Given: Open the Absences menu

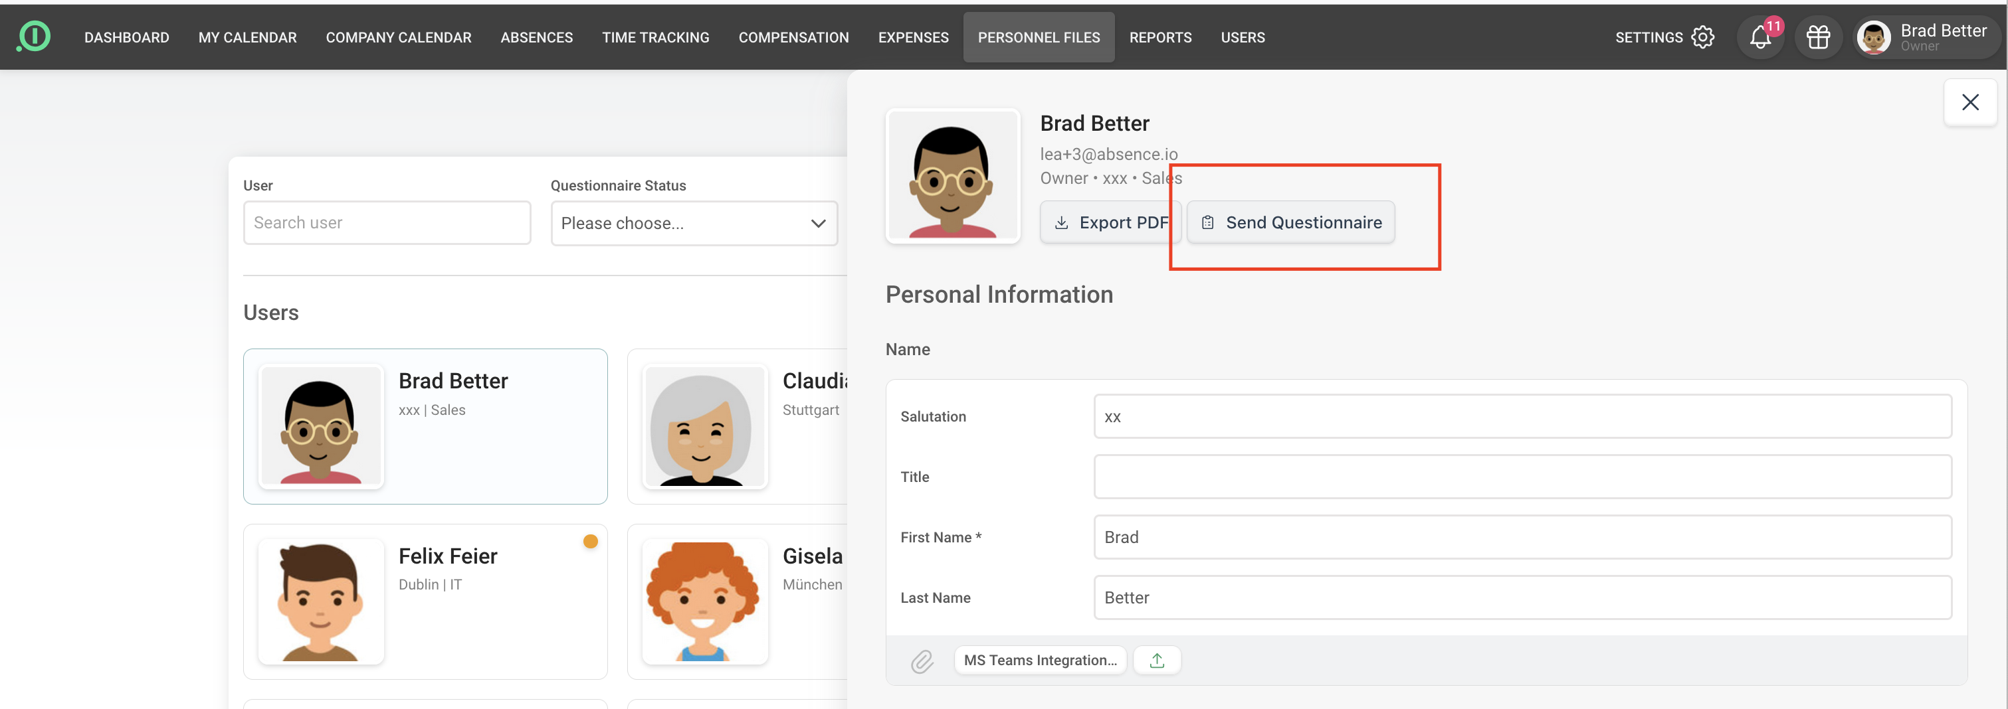Looking at the screenshot, I should (x=536, y=37).
